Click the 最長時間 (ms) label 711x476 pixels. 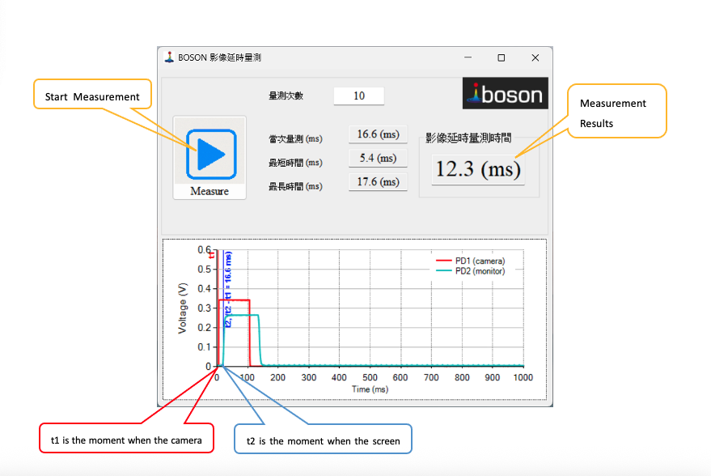click(296, 186)
